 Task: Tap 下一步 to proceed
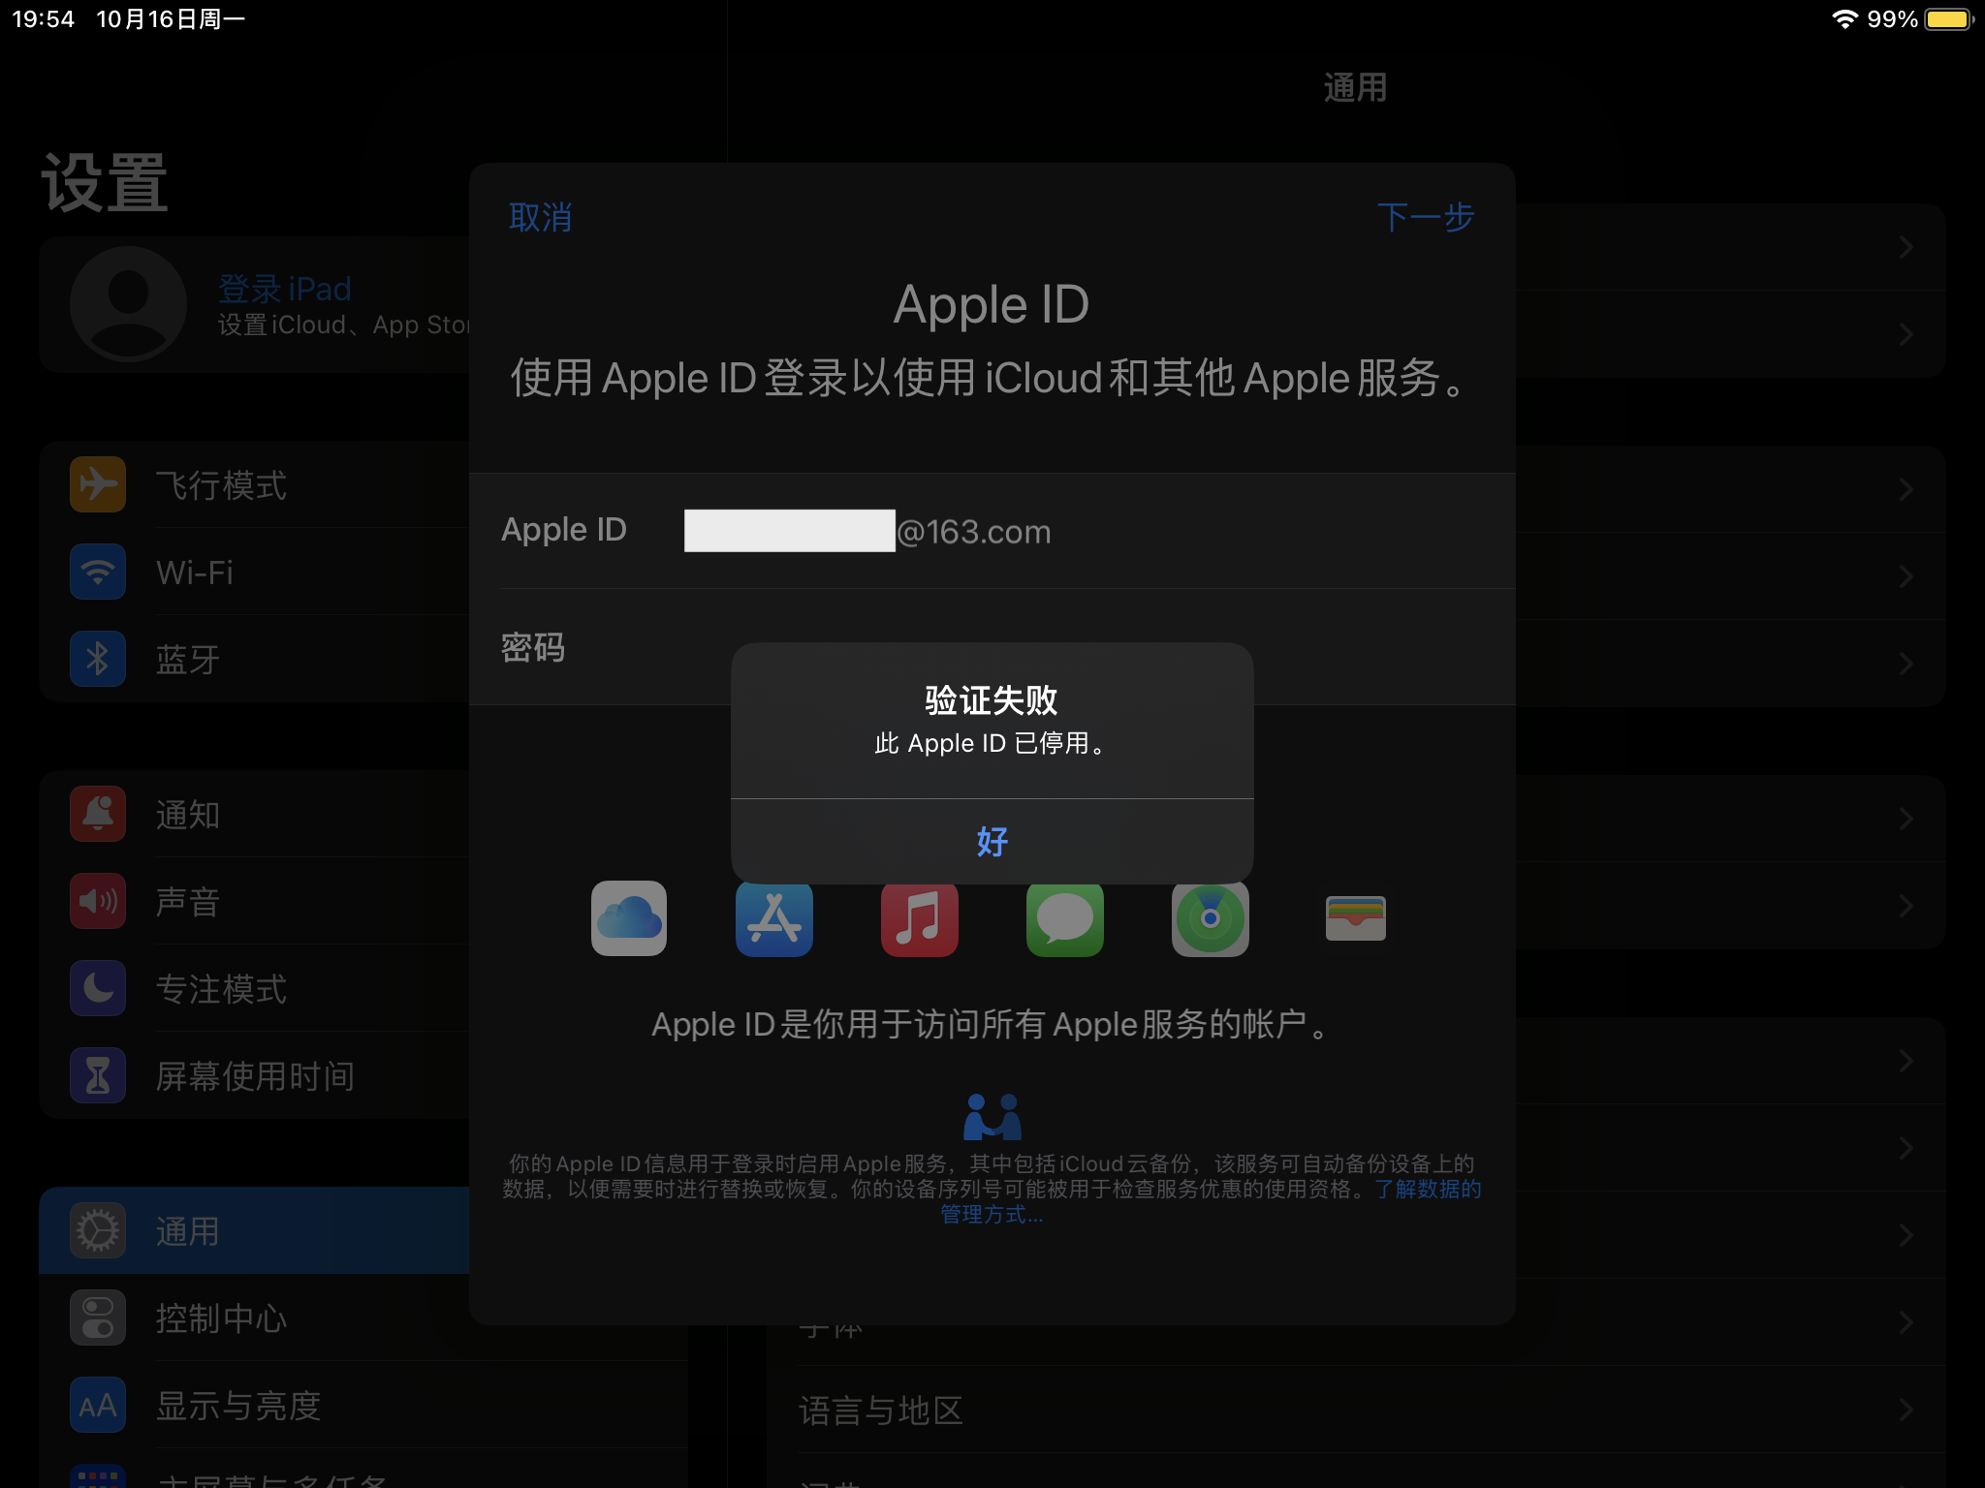pyautogui.click(x=1425, y=218)
